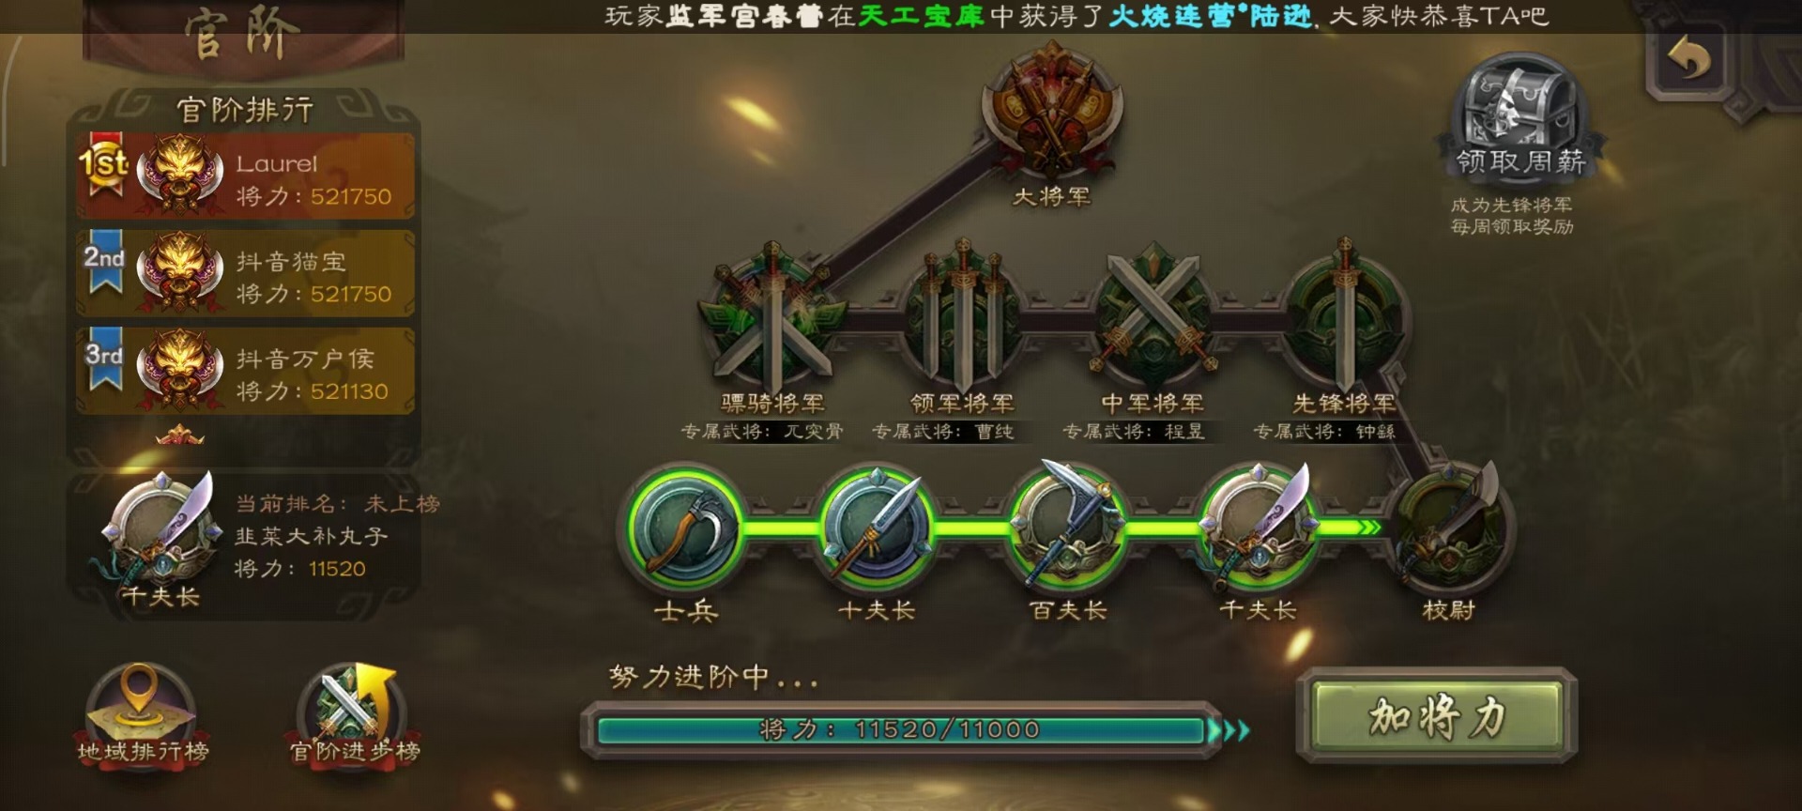
Task: View third place player 抖音万户侯
Action: pos(246,372)
